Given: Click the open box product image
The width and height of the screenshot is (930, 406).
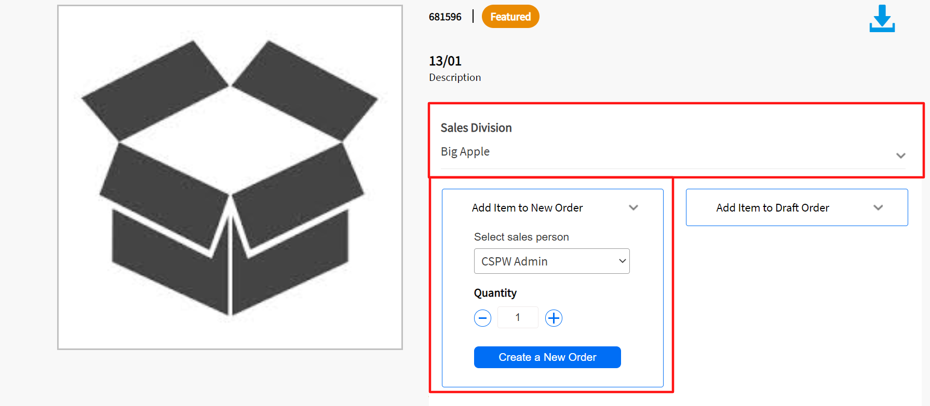Looking at the screenshot, I should click(230, 176).
